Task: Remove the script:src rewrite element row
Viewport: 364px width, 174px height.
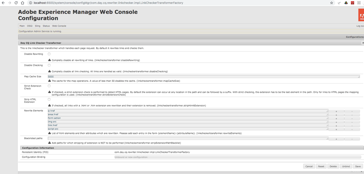Action: click(x=352, y=129)
